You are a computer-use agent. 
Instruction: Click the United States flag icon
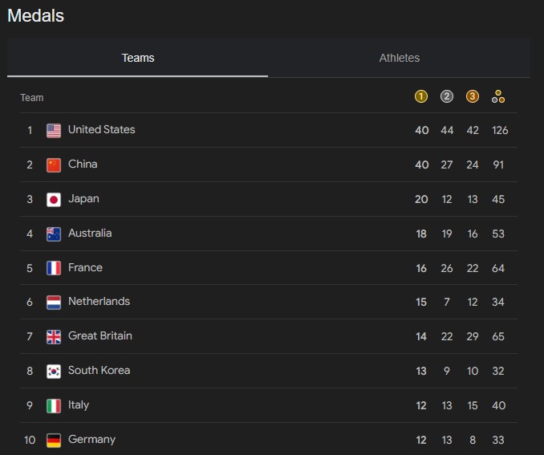pos(54,131)
